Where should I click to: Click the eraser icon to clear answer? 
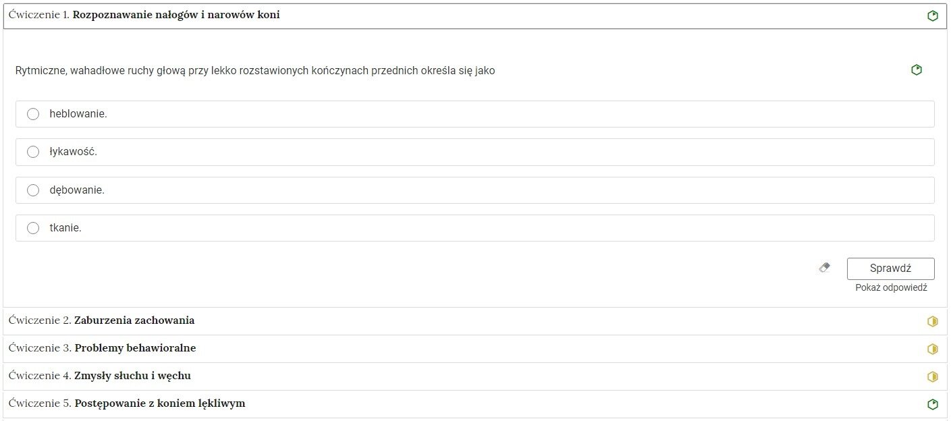(x=824, y=268)
